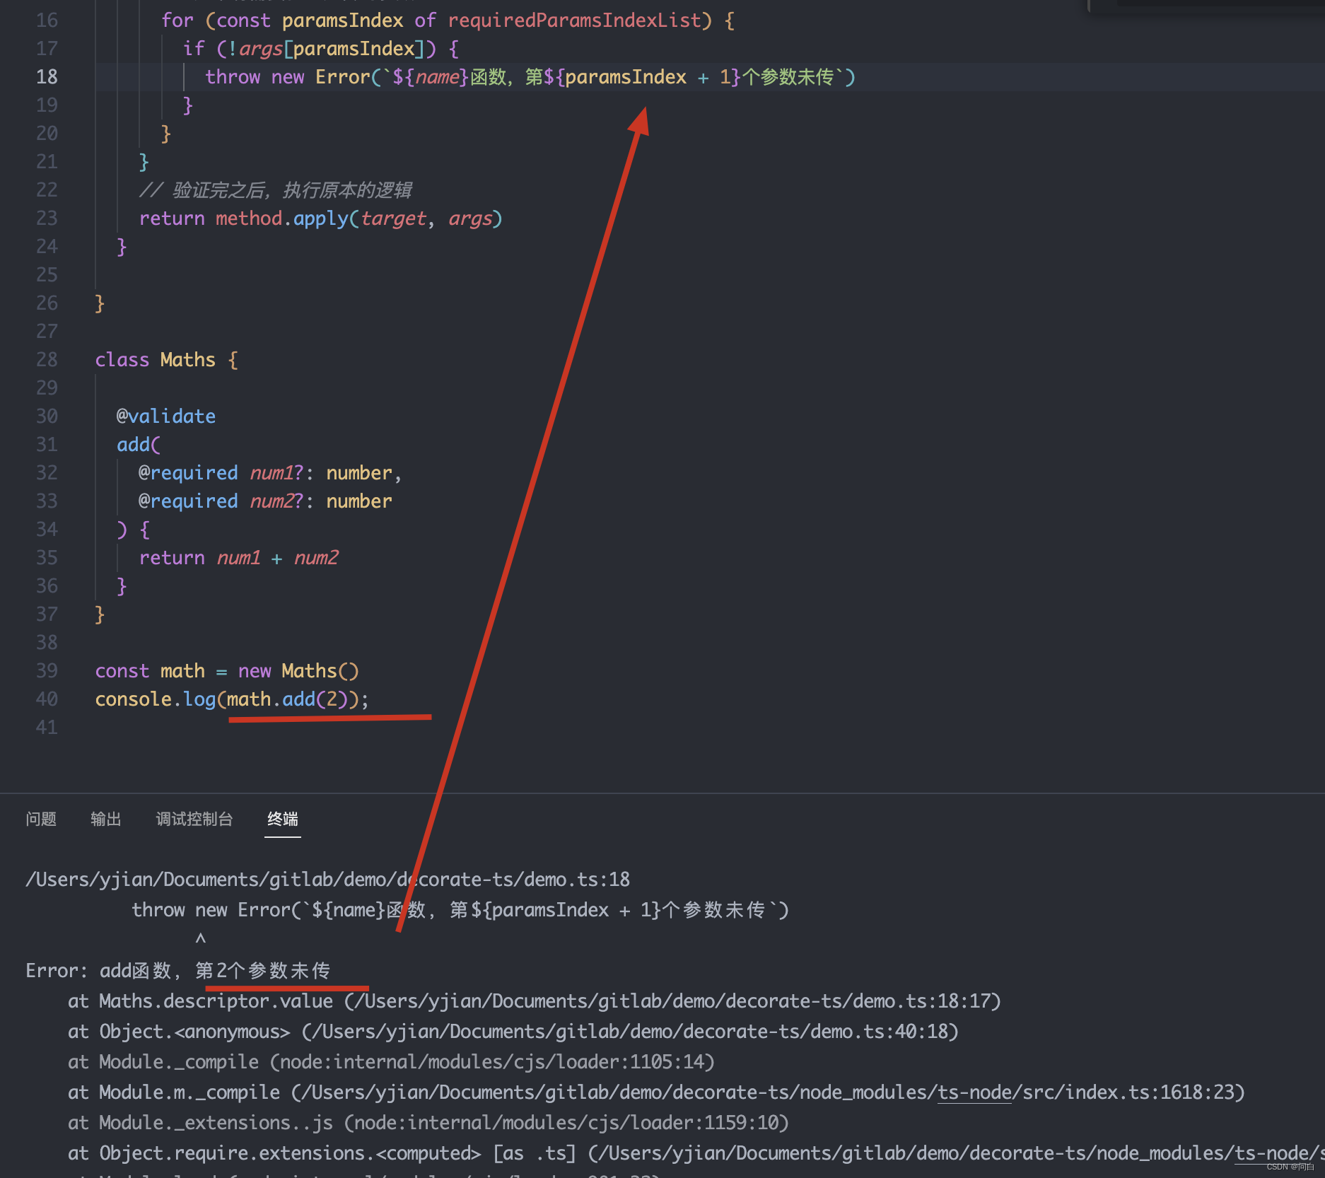
Task: Click 'at Object.<anonymous>' in terminal
Action: (x=179, y=1031)
